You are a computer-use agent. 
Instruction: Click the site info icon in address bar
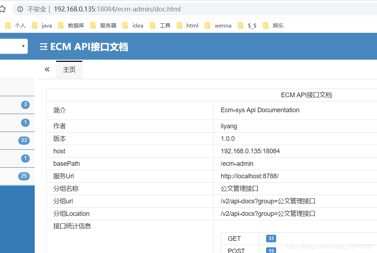tap(20, 9)
